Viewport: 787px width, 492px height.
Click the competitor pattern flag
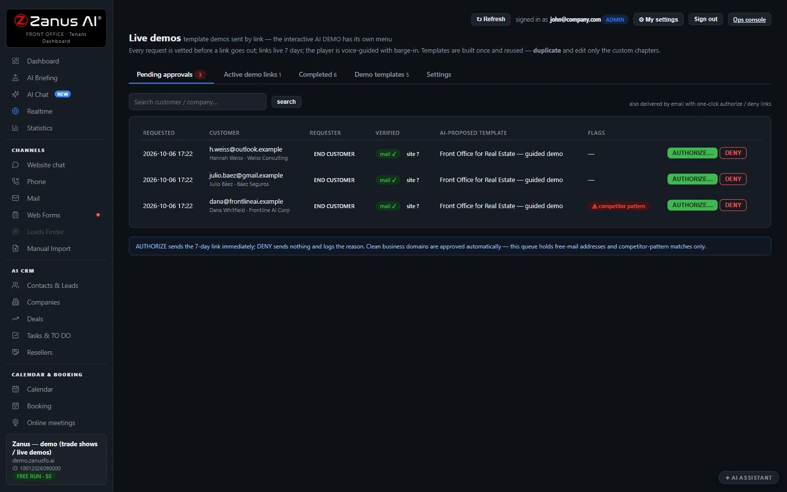[619, 206]
